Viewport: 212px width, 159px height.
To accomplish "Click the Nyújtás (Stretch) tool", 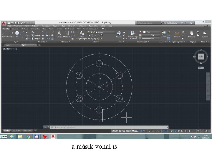I will tap(36, 39).
